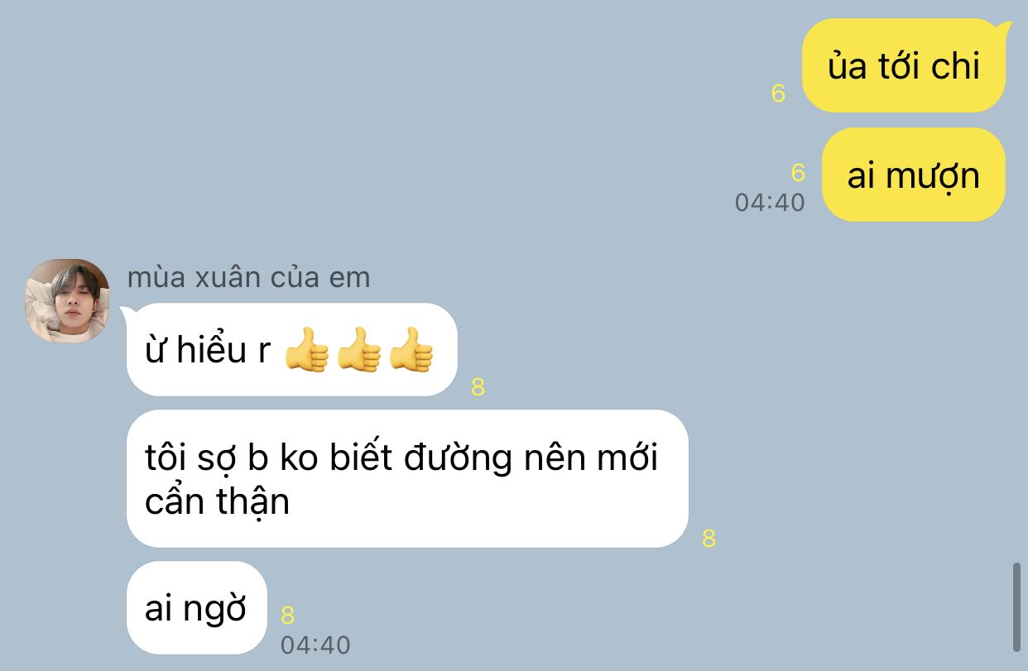This screenshot has height=671, width=1028.
Task: Click the chat's vertical scrollbar thumb
Action: pos(1016,606)
